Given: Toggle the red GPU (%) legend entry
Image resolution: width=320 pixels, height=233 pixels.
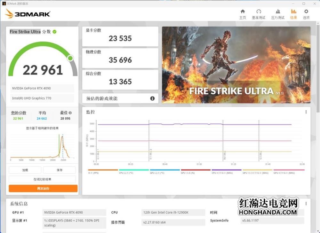Looking at the screenshot, I should click(196, 171).
